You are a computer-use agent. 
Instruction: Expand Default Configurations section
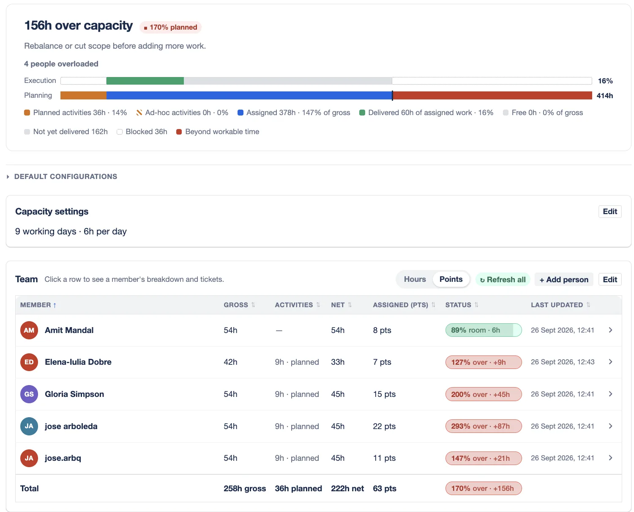pos(62,176)
